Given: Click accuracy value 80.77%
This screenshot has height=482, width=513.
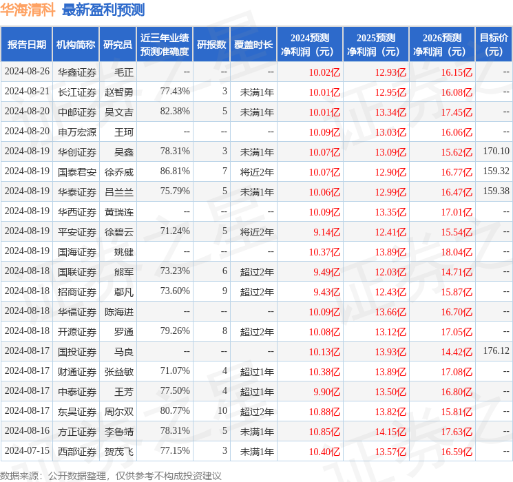Looking at the screenshot, I should point(175,410).
